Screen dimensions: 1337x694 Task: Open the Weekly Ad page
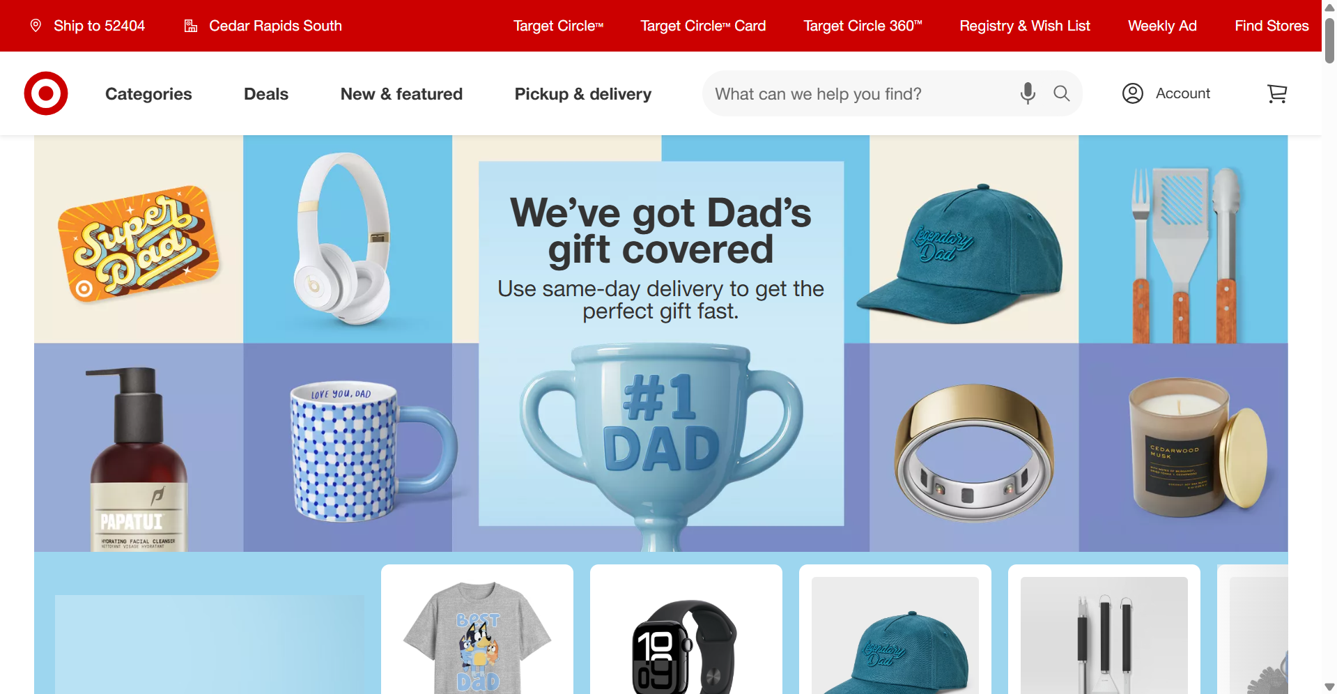pyautogui.click(x=1162, y=26)
